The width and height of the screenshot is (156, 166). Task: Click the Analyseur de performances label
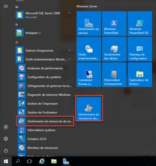pos(45,68)
